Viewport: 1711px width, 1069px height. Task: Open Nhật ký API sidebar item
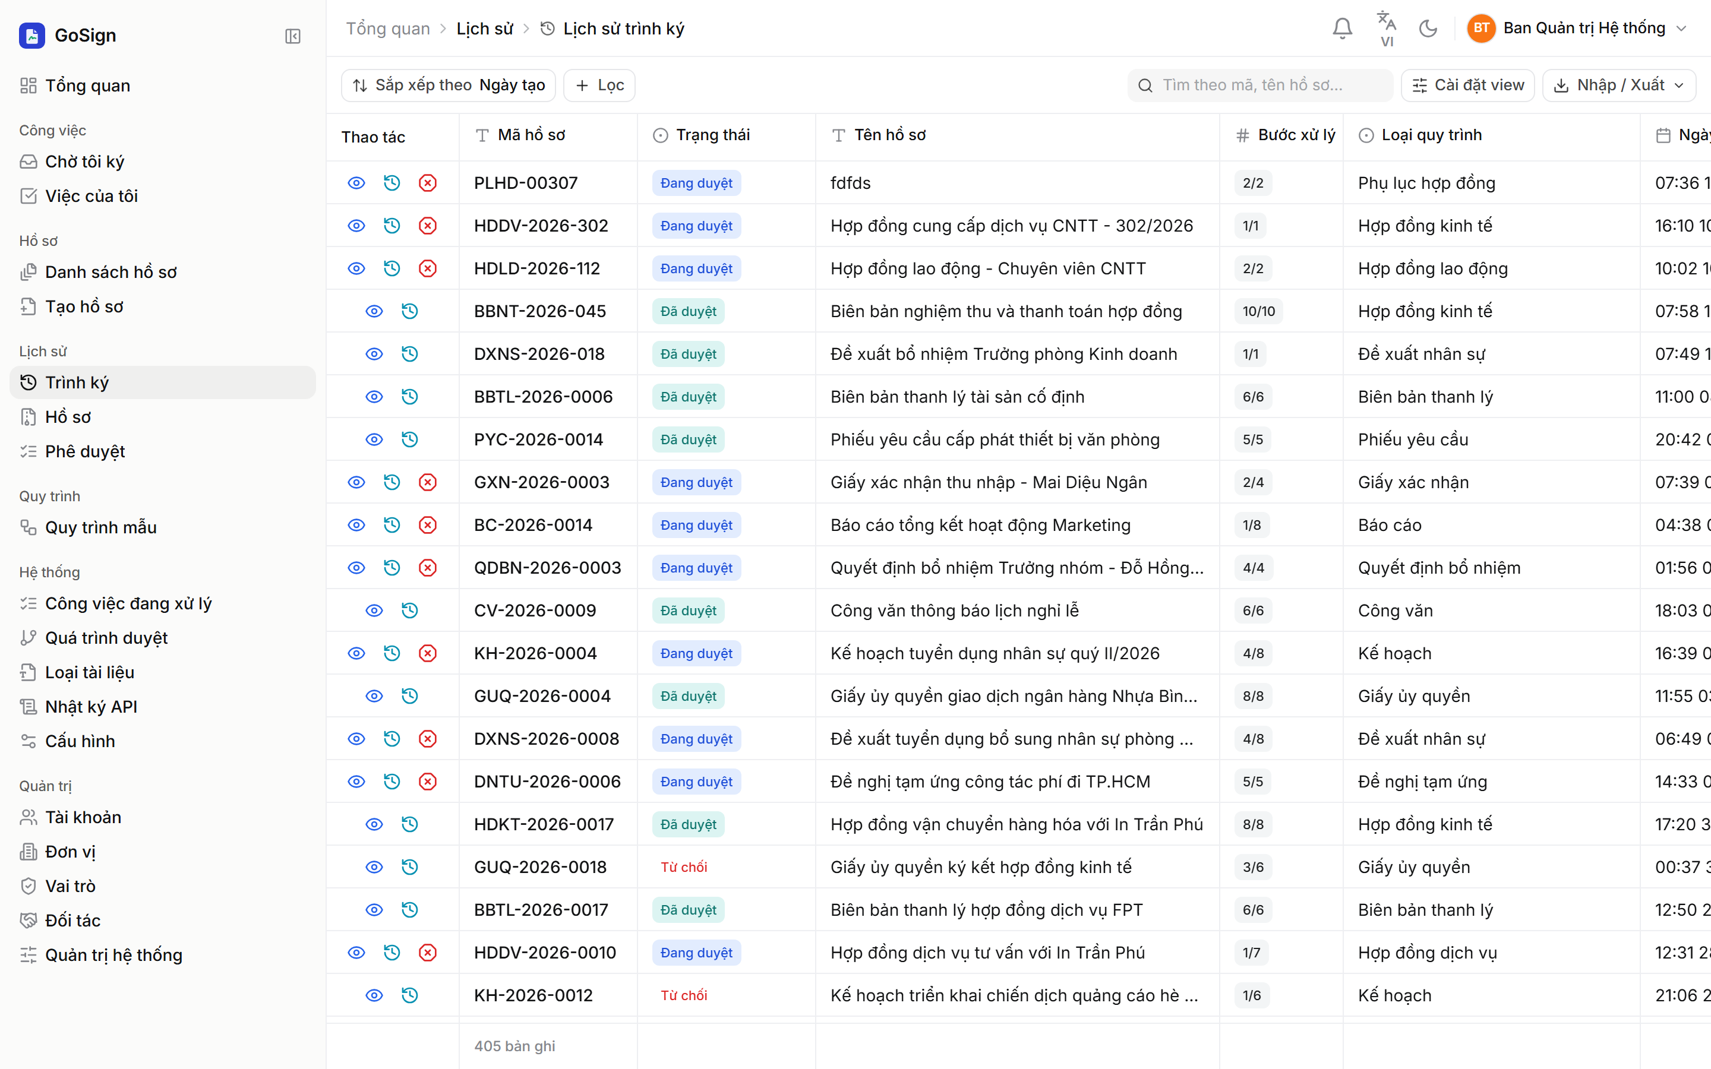point(162,707)
